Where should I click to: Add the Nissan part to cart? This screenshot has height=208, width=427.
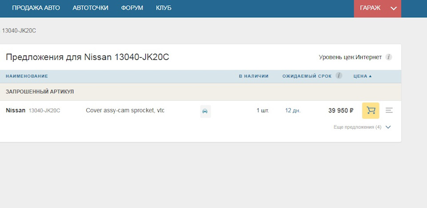371,110
